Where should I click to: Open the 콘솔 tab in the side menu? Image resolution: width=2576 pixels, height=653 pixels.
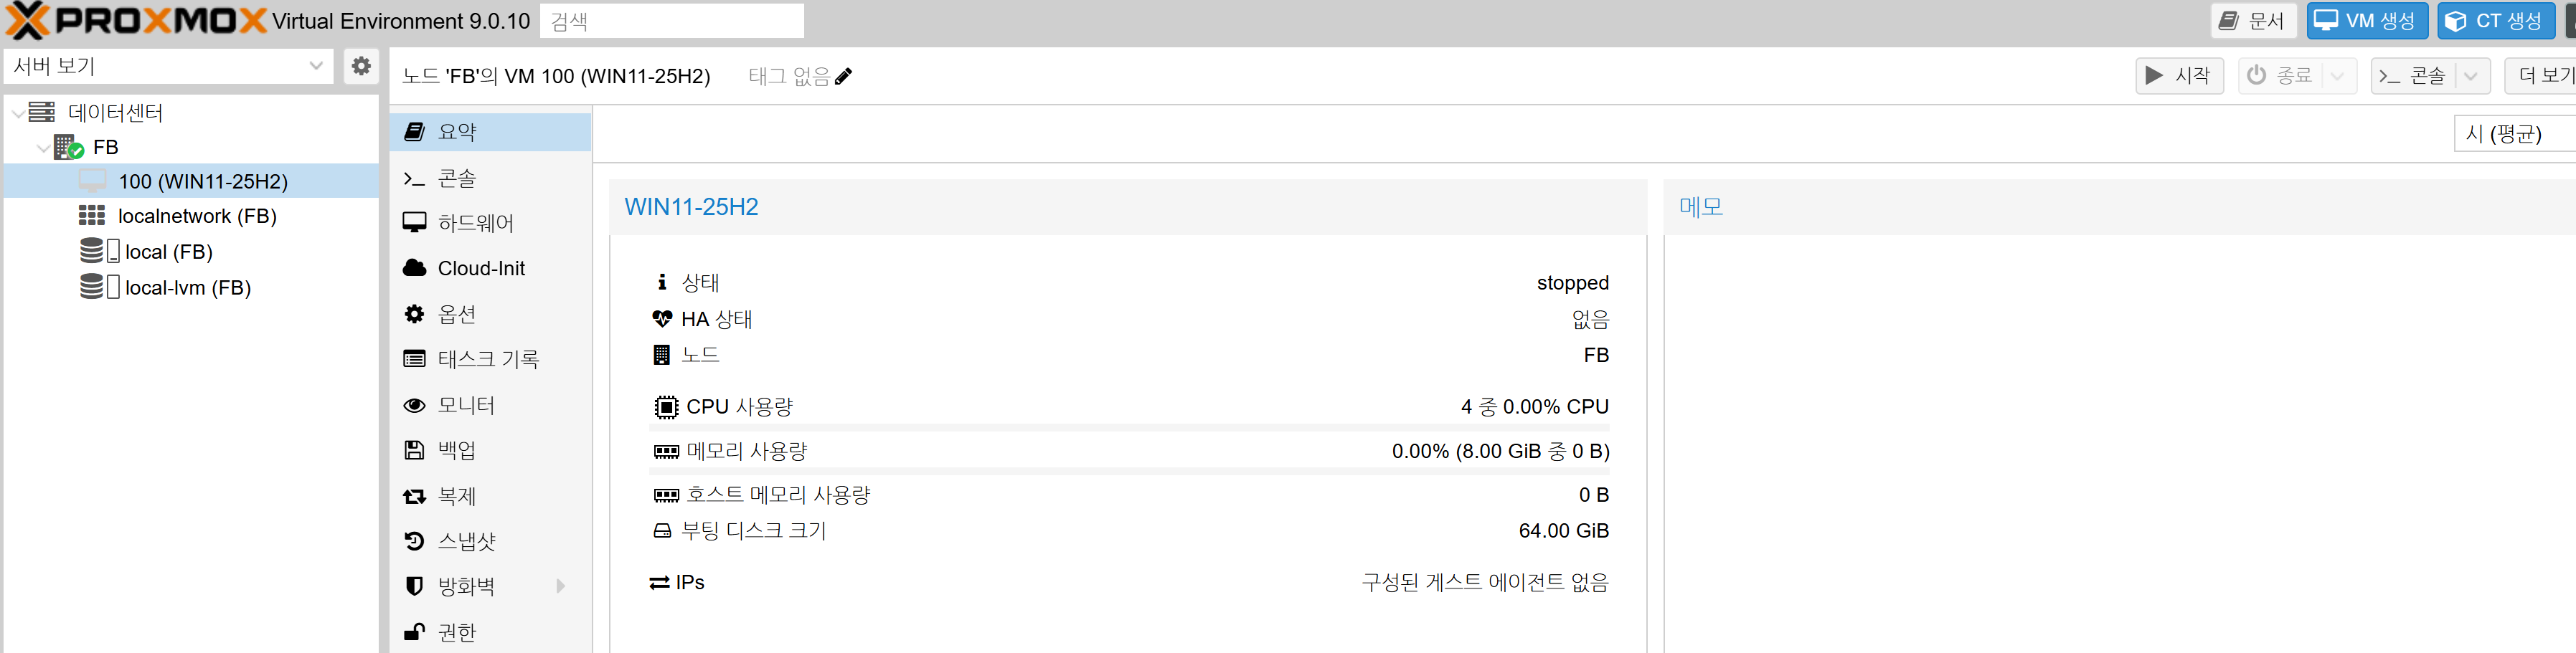coord(490,178)
